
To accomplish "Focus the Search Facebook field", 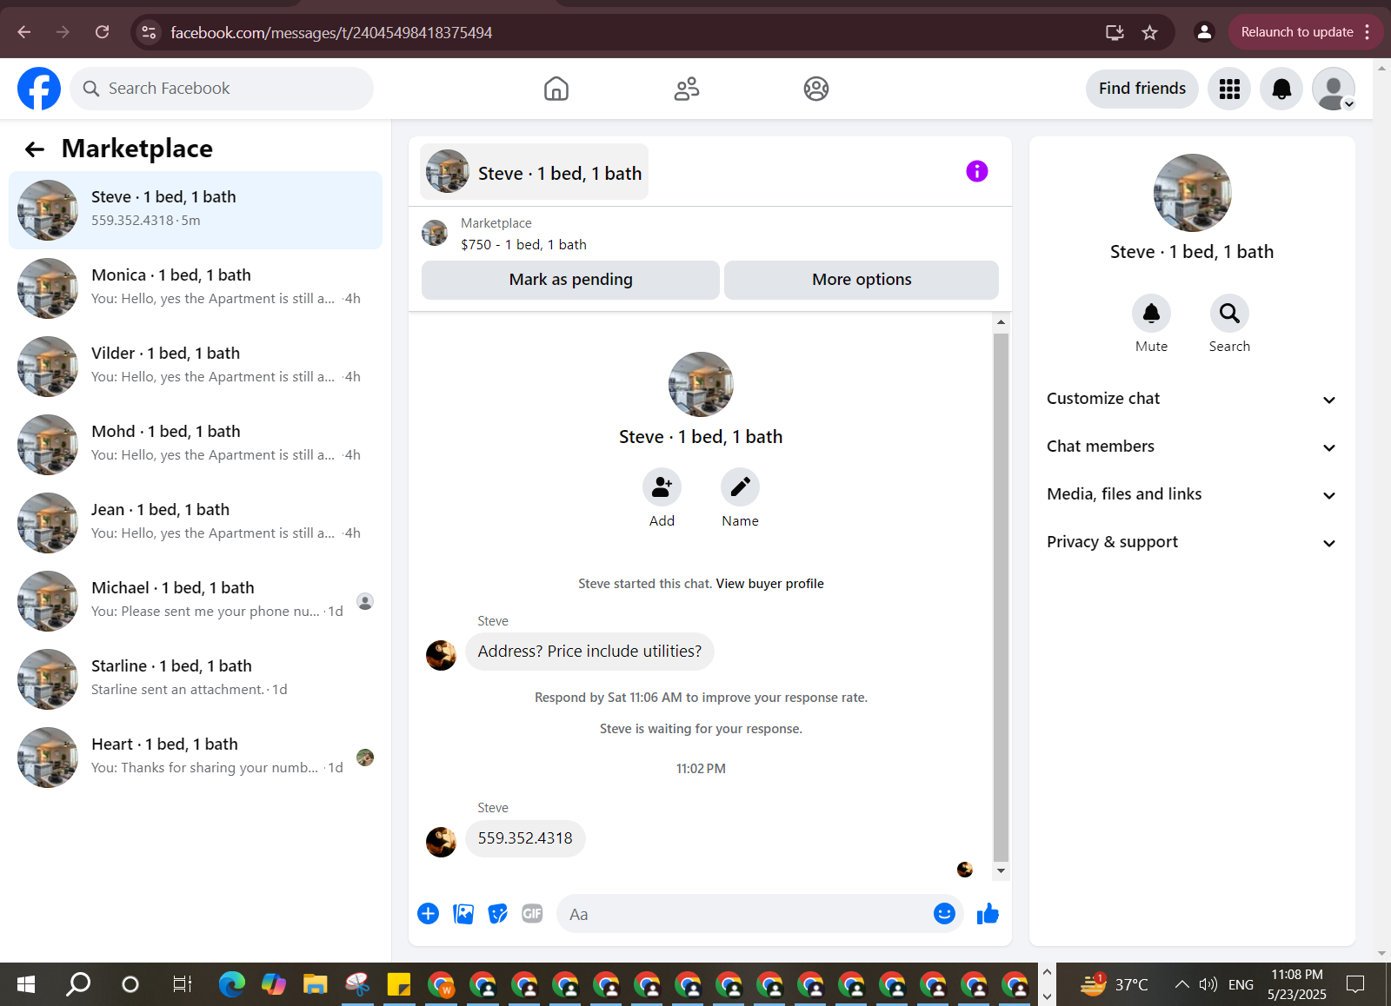I will [222, 89].
